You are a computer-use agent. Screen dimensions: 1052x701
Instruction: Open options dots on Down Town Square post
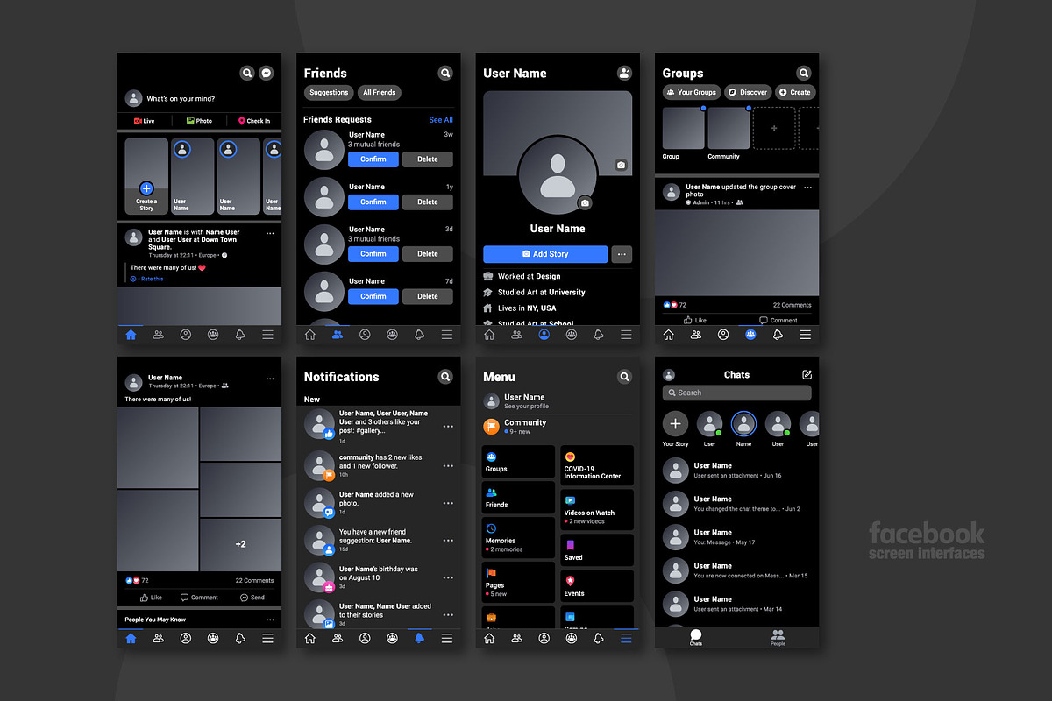(270, 234)
